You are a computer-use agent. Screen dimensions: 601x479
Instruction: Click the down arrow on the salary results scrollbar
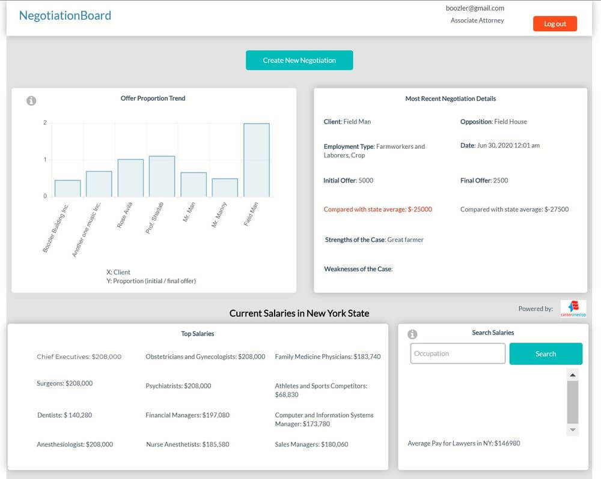pos(573,429)
